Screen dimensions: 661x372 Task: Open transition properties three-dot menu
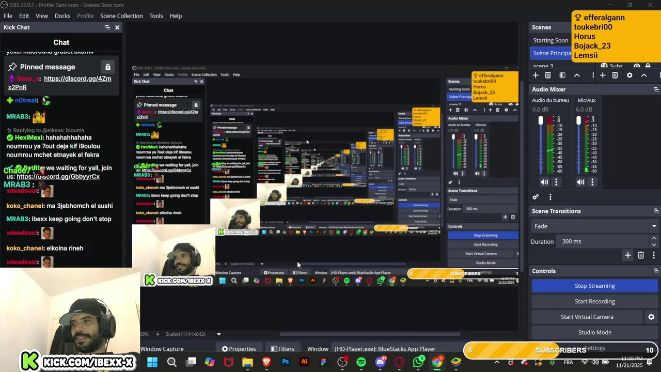tap(653, 255)
